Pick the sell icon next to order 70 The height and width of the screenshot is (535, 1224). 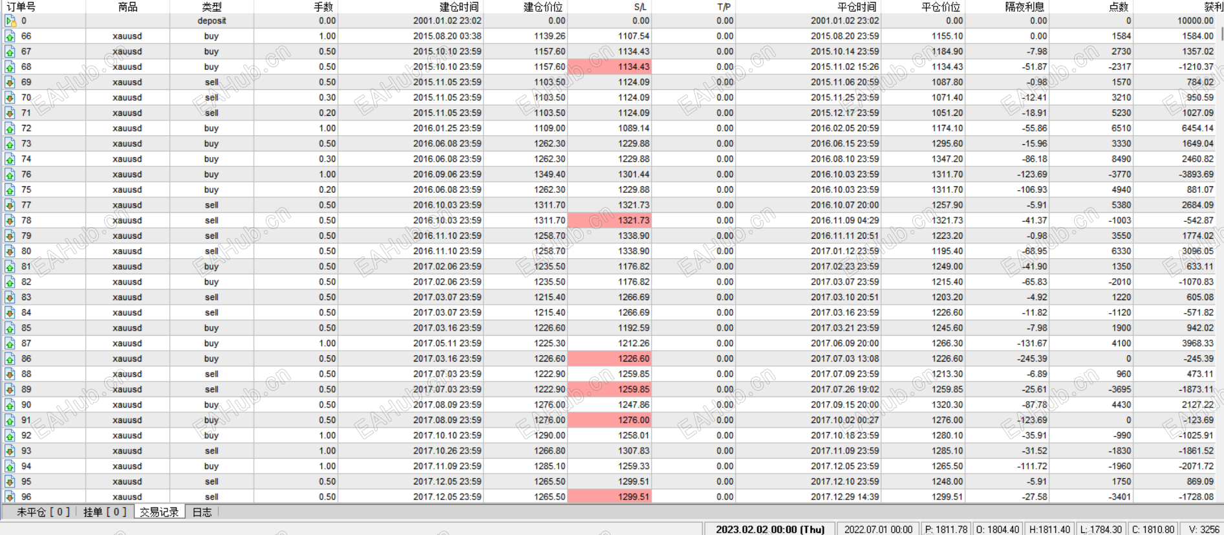coord(10,98)
